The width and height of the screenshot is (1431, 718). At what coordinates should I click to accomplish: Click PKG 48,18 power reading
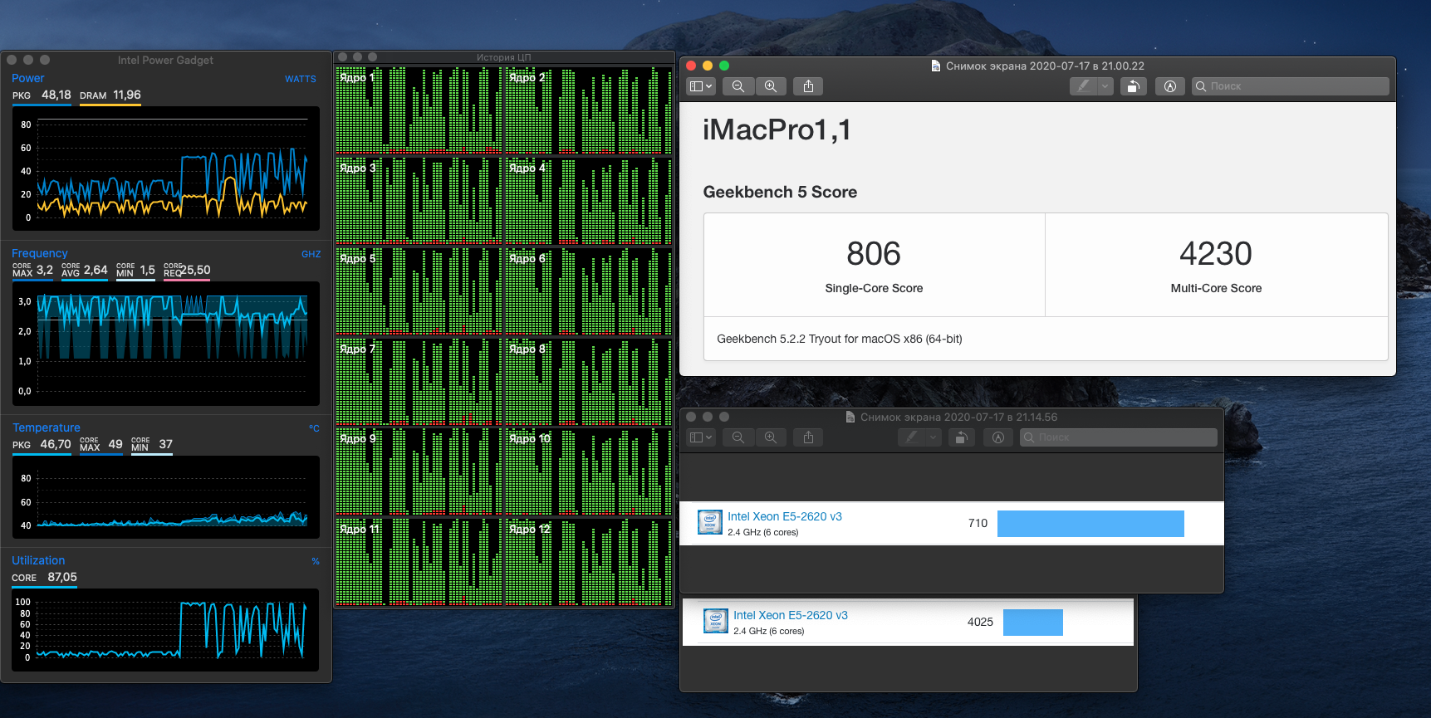coord(42,95)
